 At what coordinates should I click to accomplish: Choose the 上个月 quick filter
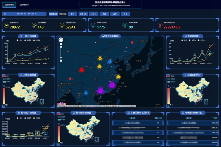[94, 14]
